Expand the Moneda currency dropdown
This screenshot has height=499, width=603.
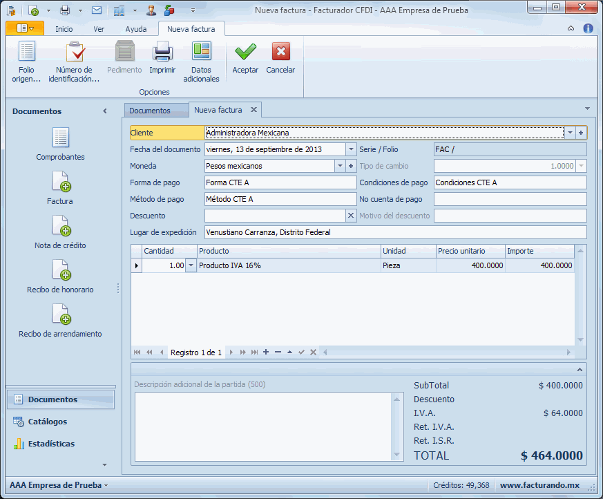(x=340, y=166)
